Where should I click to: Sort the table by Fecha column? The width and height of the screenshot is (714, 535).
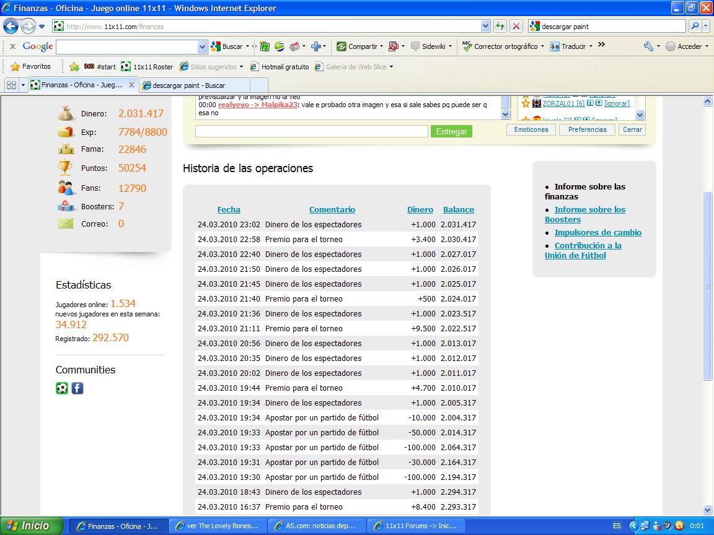coord(229,209)
